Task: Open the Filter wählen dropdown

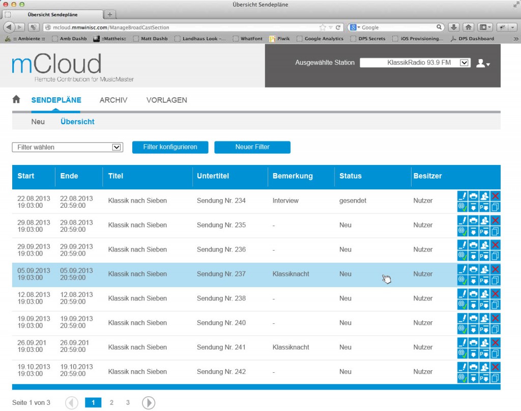Action: coord(67,147)
